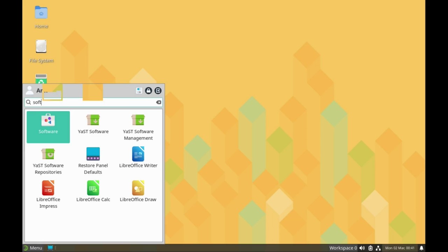
Task: Click the clock showing Mon 02 Mar
Action: click(x=400, y=248)
